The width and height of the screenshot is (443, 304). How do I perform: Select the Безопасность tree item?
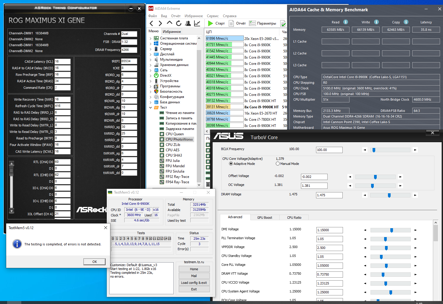click(168, 92)
